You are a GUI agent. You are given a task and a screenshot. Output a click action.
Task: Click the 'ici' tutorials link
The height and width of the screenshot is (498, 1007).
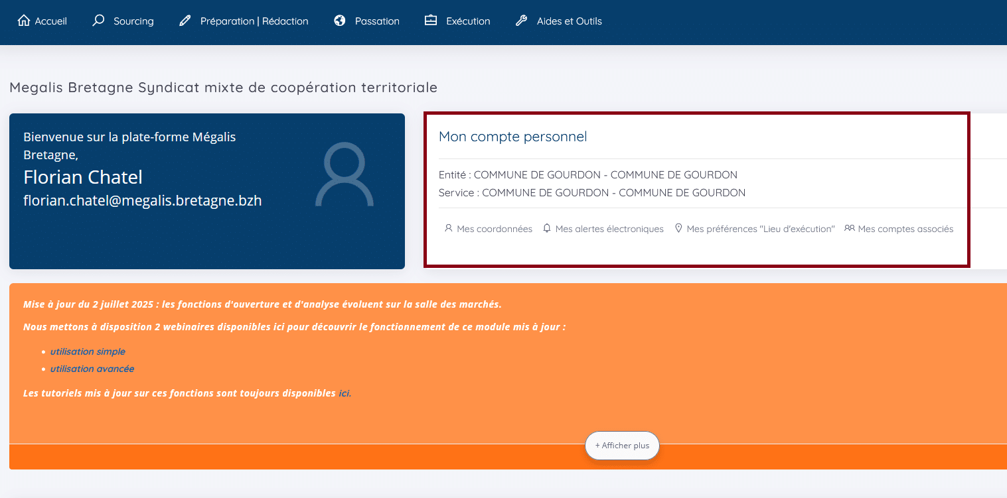(344, 393)
